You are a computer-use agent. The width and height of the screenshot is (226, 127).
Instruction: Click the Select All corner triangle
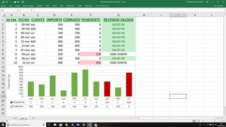click(3, 15)
